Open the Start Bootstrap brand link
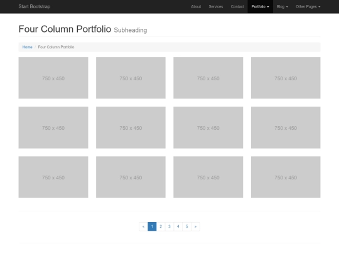The height and width of the screenshot is (254, 339). click(35, 6)
